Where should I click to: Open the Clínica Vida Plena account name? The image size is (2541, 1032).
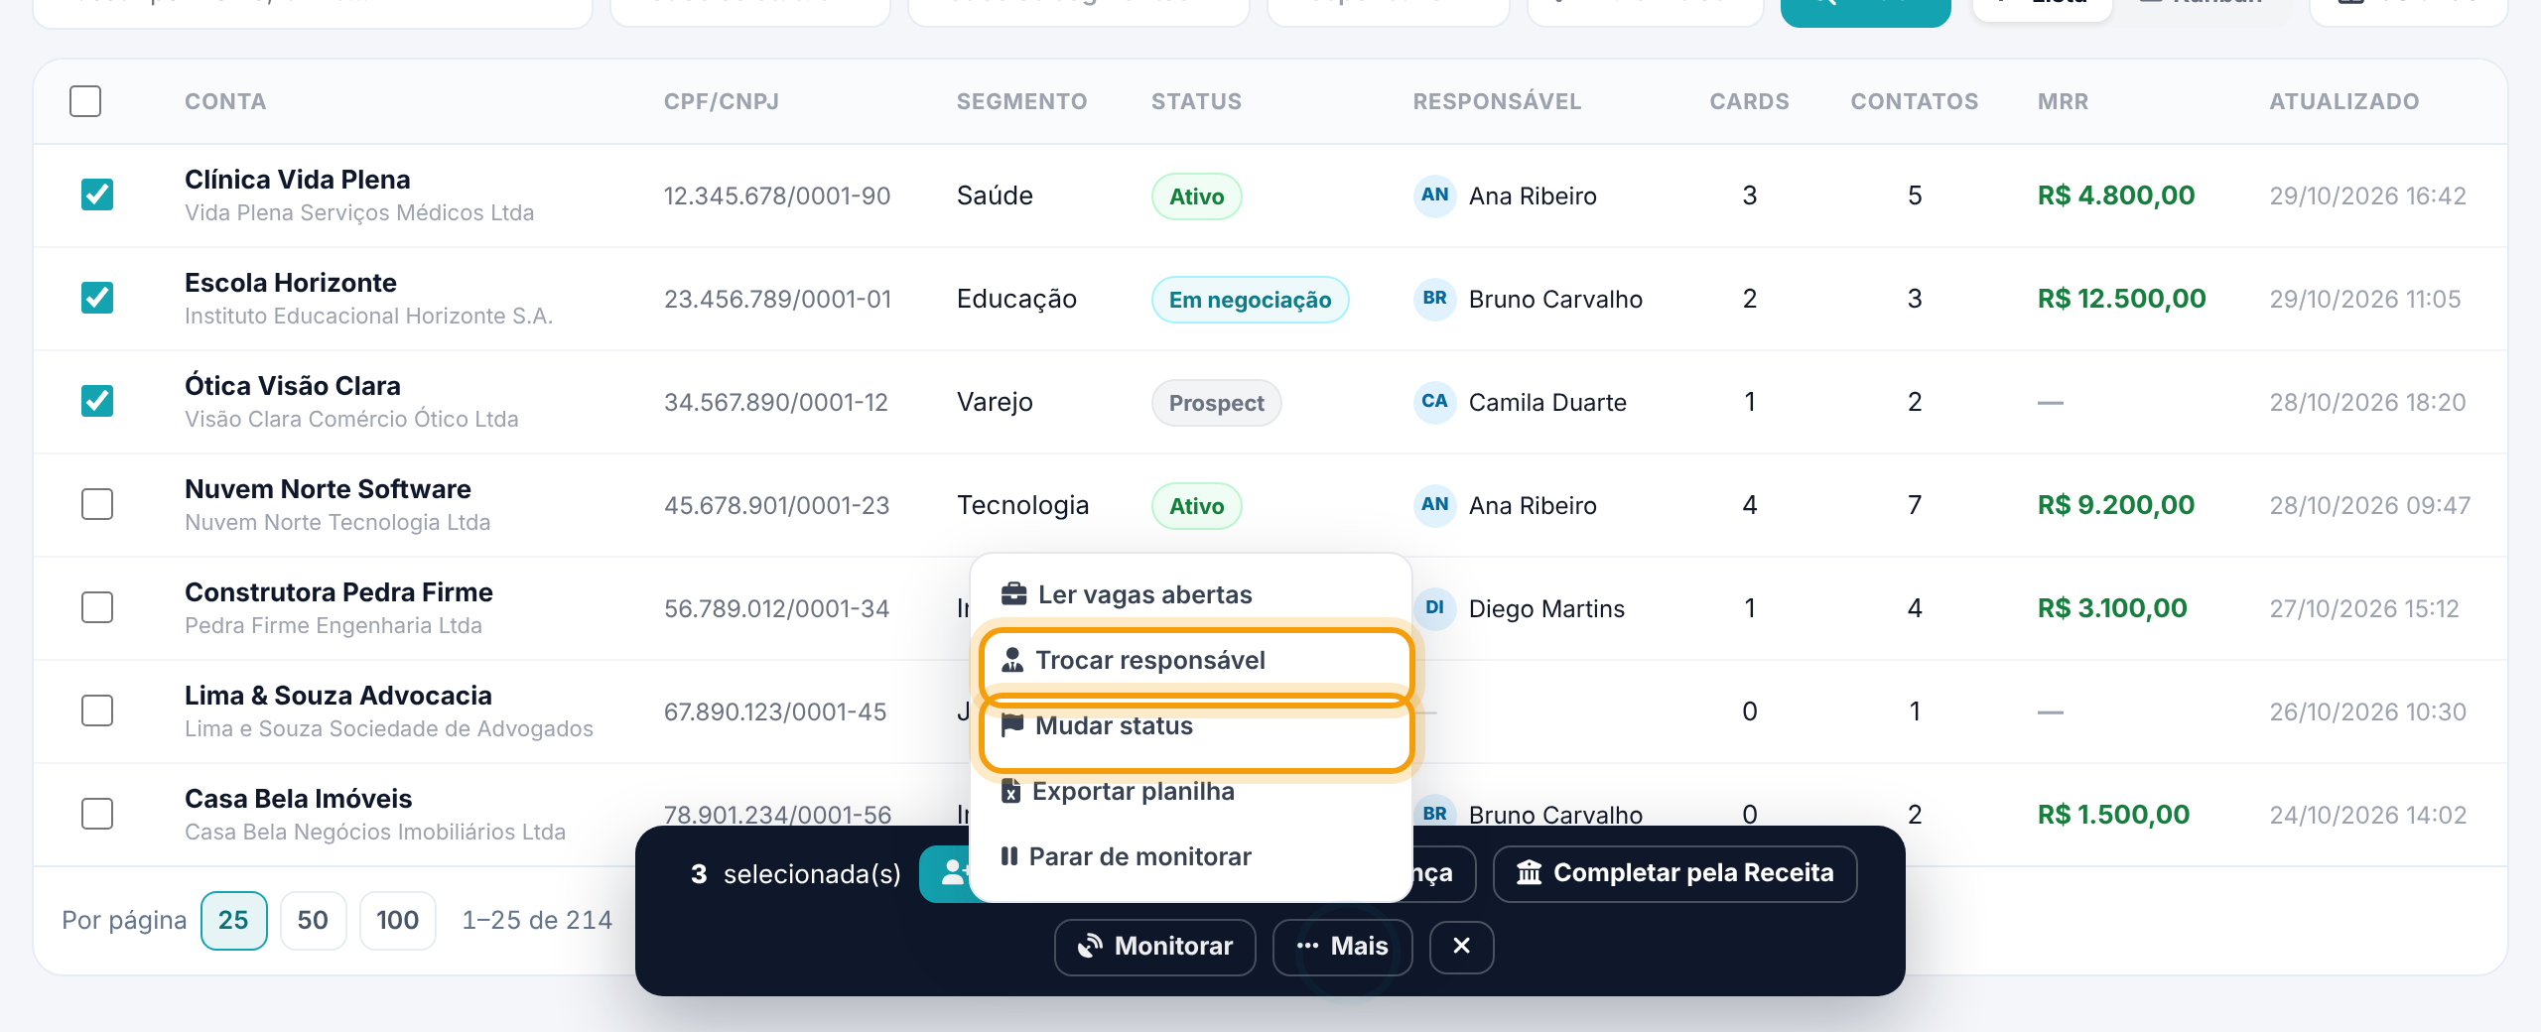coord(298,180)
